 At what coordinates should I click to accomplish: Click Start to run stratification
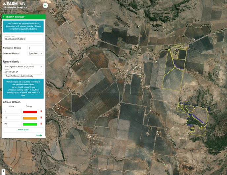[39, 135]
